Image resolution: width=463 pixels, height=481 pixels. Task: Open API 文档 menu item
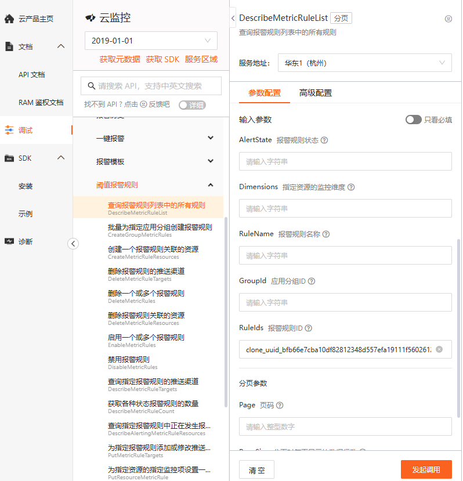coord(31,74)
